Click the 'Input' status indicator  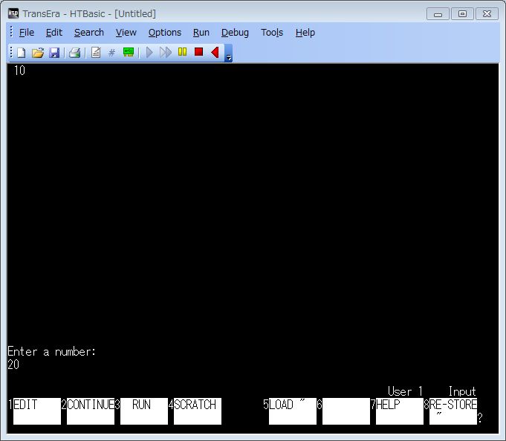(x=462, y=391)
